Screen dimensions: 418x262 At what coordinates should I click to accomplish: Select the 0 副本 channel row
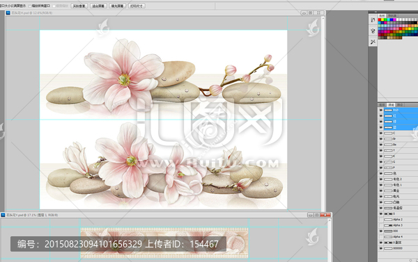click(x=401, y=243)
